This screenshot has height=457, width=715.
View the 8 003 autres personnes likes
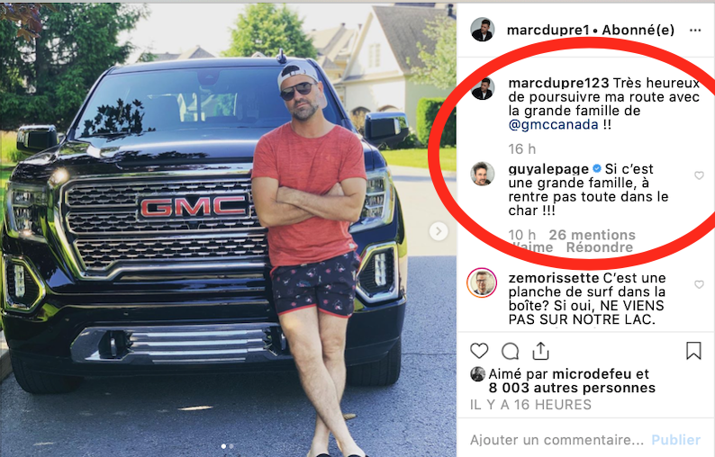click(x=572, y=388)
